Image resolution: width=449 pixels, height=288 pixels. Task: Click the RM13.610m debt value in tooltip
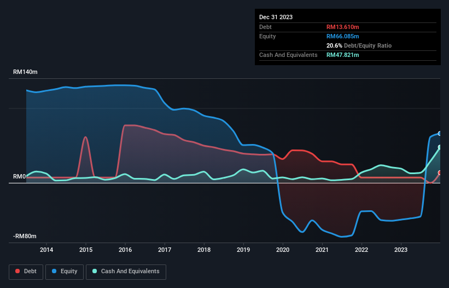[x=342, y=27]
